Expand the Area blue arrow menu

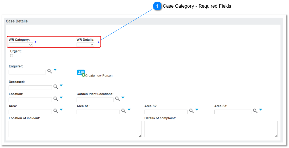61,110
